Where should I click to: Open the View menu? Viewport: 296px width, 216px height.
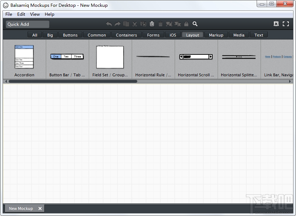pos(35,14)
